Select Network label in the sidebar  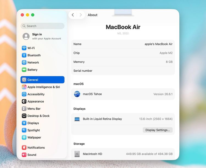pyautogui.click(x=33, y=63)
